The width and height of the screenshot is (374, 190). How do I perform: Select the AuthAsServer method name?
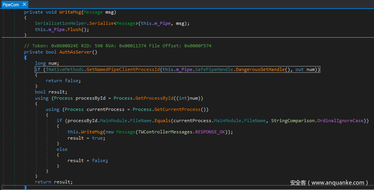(x=76, y=52)
